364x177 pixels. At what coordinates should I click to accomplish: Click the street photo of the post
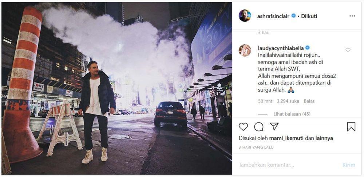point(117,88)
